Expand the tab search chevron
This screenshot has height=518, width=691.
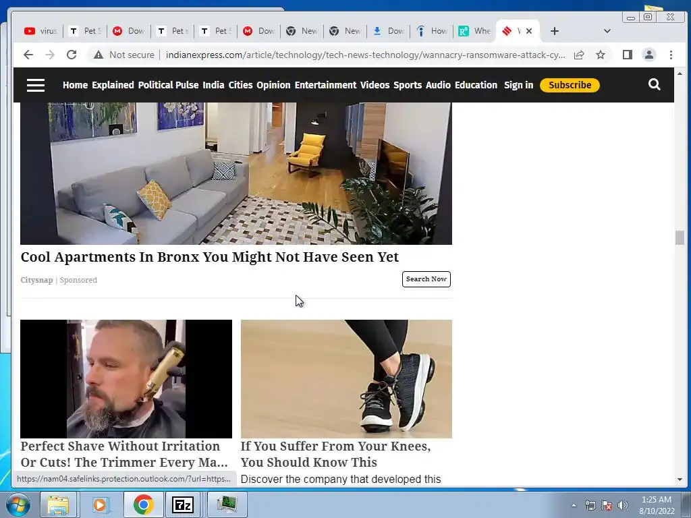(607, 31)
